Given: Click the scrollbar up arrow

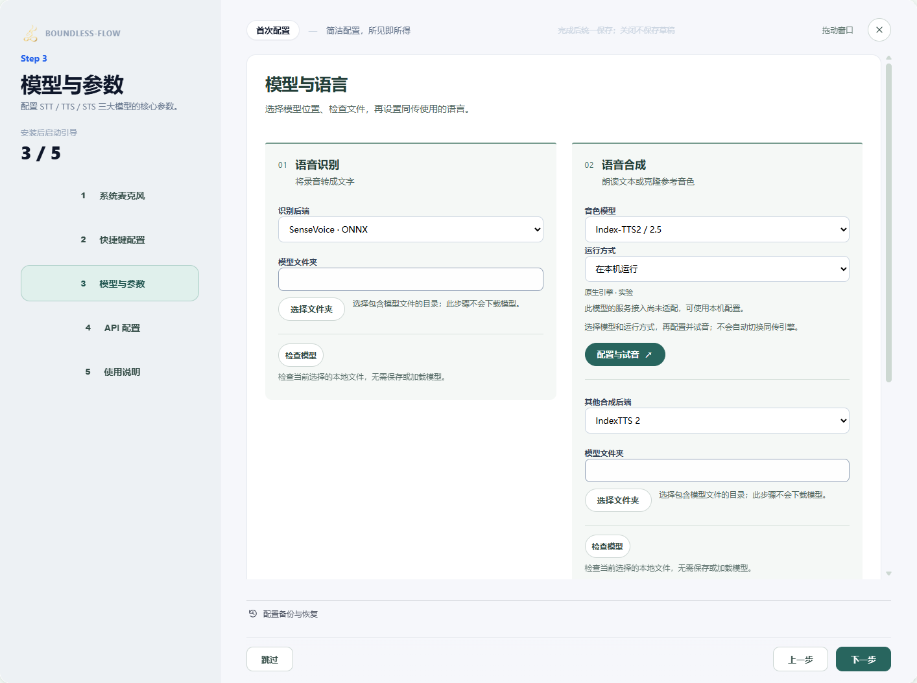Looking at the screenshot, I should (x=888, y=58).
